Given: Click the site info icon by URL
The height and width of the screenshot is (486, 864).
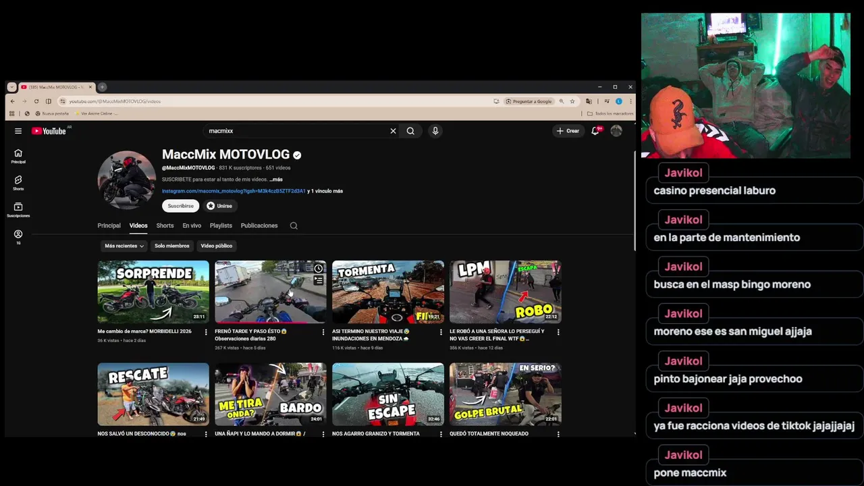Looking at the screenshot, I should [x=63, y=101].
